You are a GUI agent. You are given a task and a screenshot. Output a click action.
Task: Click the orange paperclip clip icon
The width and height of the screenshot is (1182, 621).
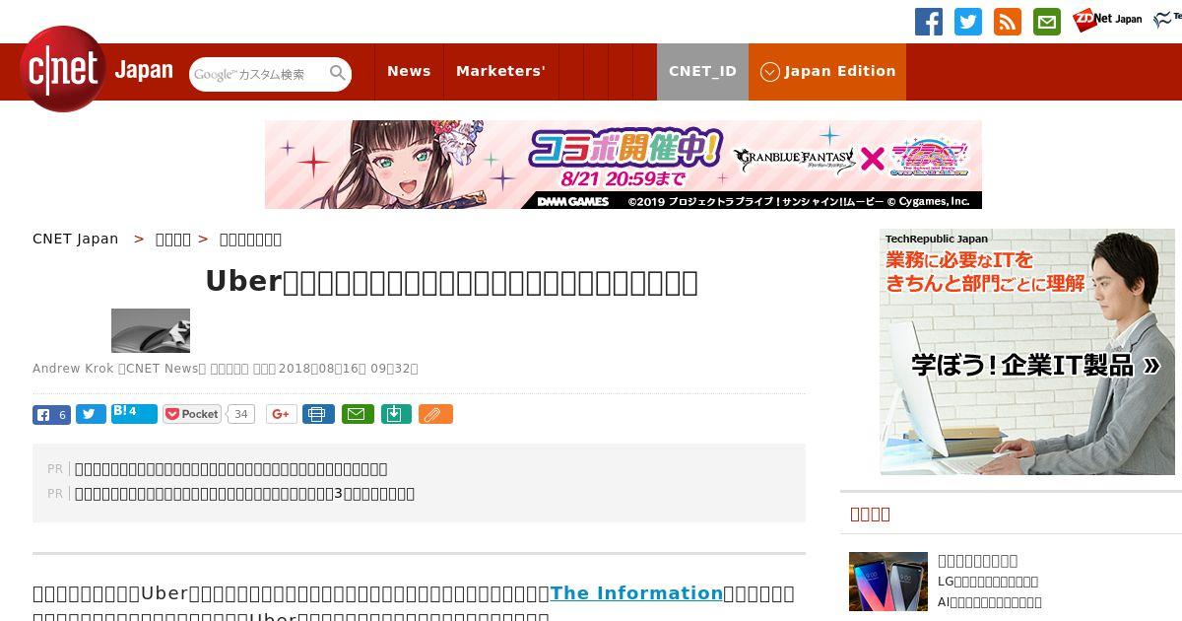click(435, 414)
